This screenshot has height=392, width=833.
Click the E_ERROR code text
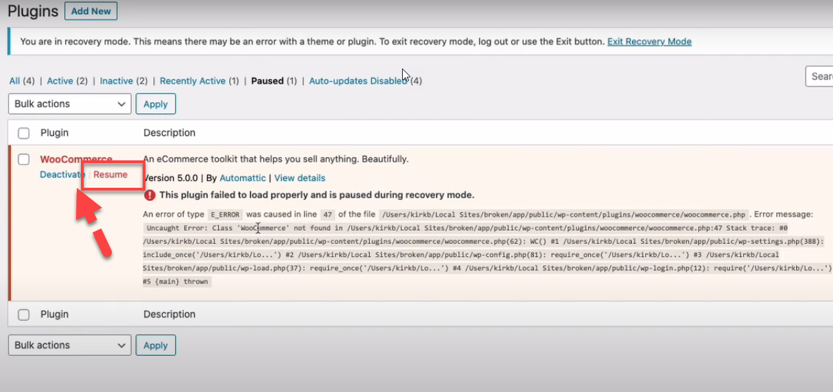[226, 215]
